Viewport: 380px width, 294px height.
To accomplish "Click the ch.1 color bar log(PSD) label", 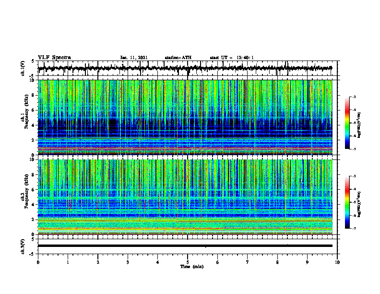I will (359, 125).
